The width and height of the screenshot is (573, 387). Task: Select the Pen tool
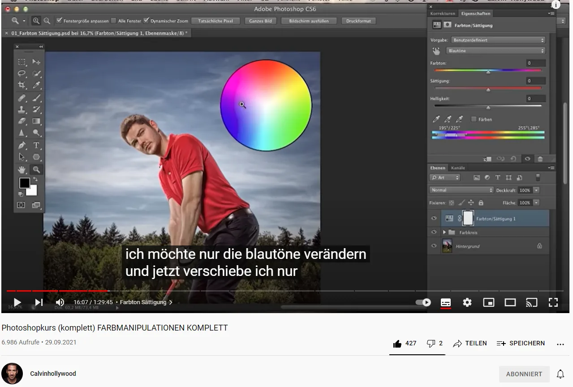point(22,145)
